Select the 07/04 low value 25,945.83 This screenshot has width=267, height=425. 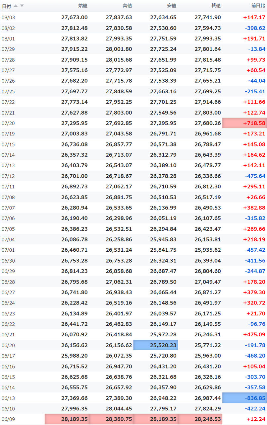point(163,240)
